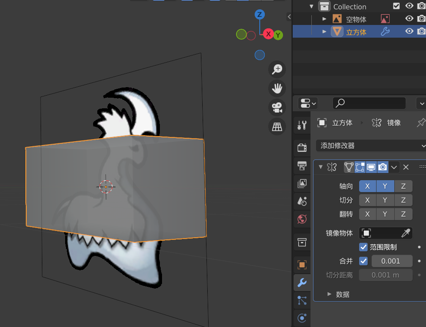Viewport: 426px width, 327px height.
Task: Remove the mirror modifier with X
Action: 406,167
